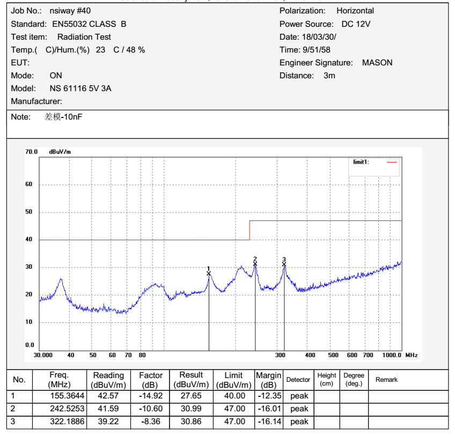Select the Freq. (MHz) column header
The width and height of the screenshot is (455, 436).
point(58,380)
